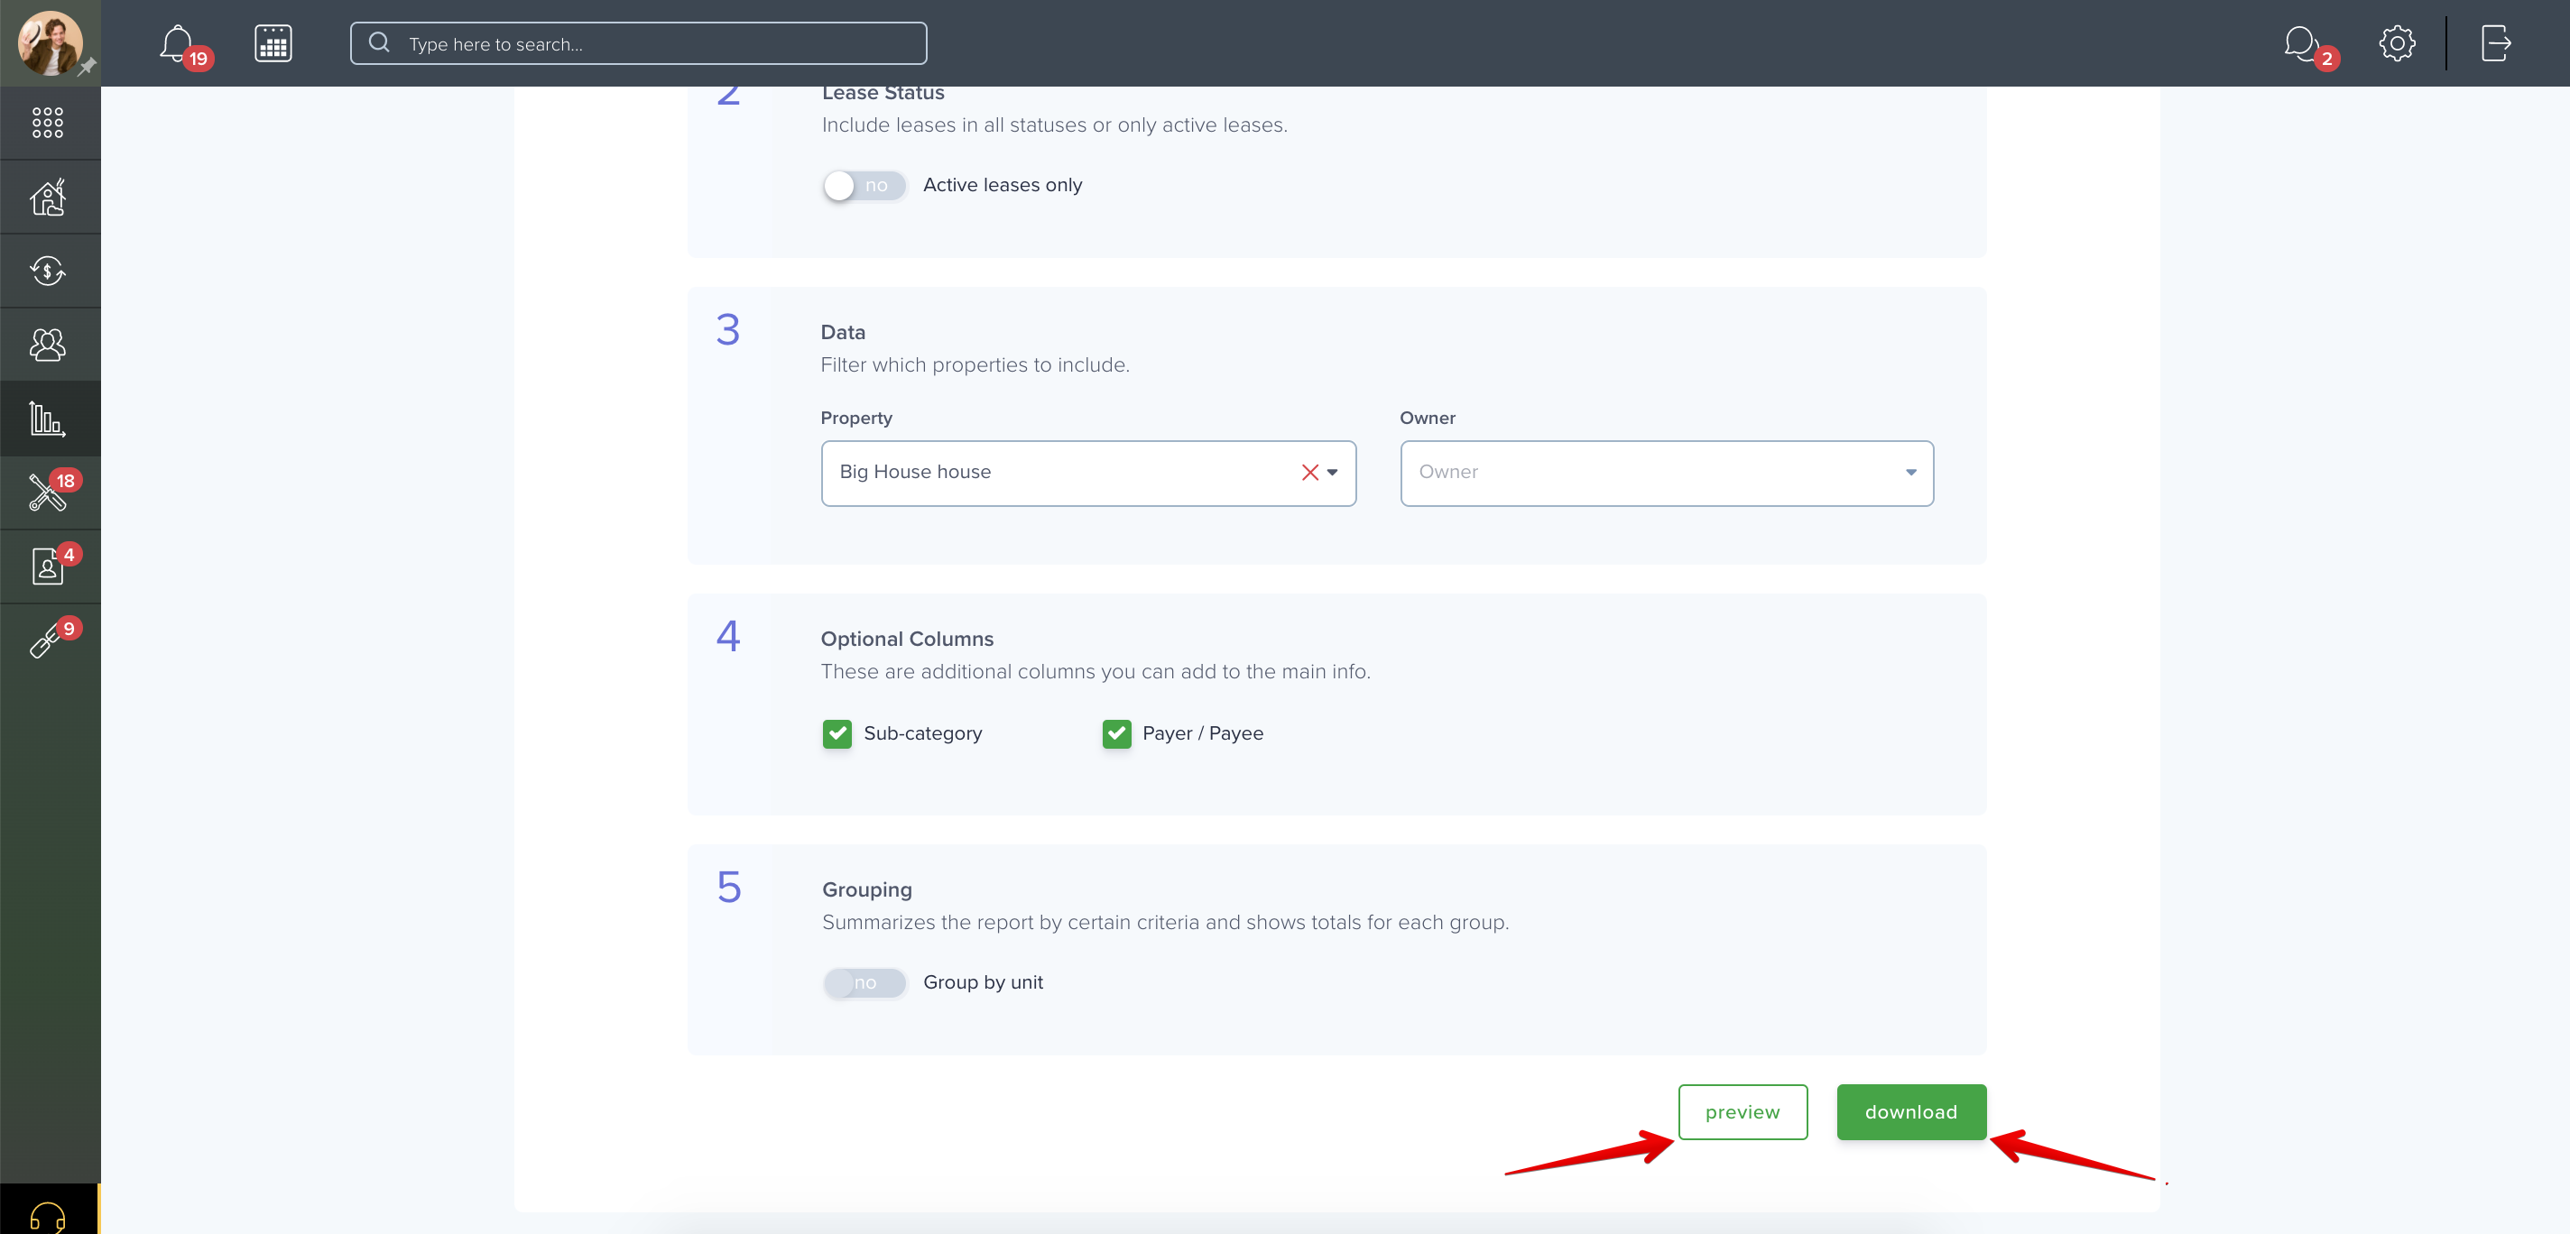
Task: Open the calendar icon in top bar
Action: 273,44
